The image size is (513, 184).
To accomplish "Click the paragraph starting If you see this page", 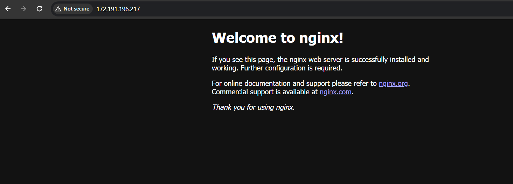I will click(320, 64).
